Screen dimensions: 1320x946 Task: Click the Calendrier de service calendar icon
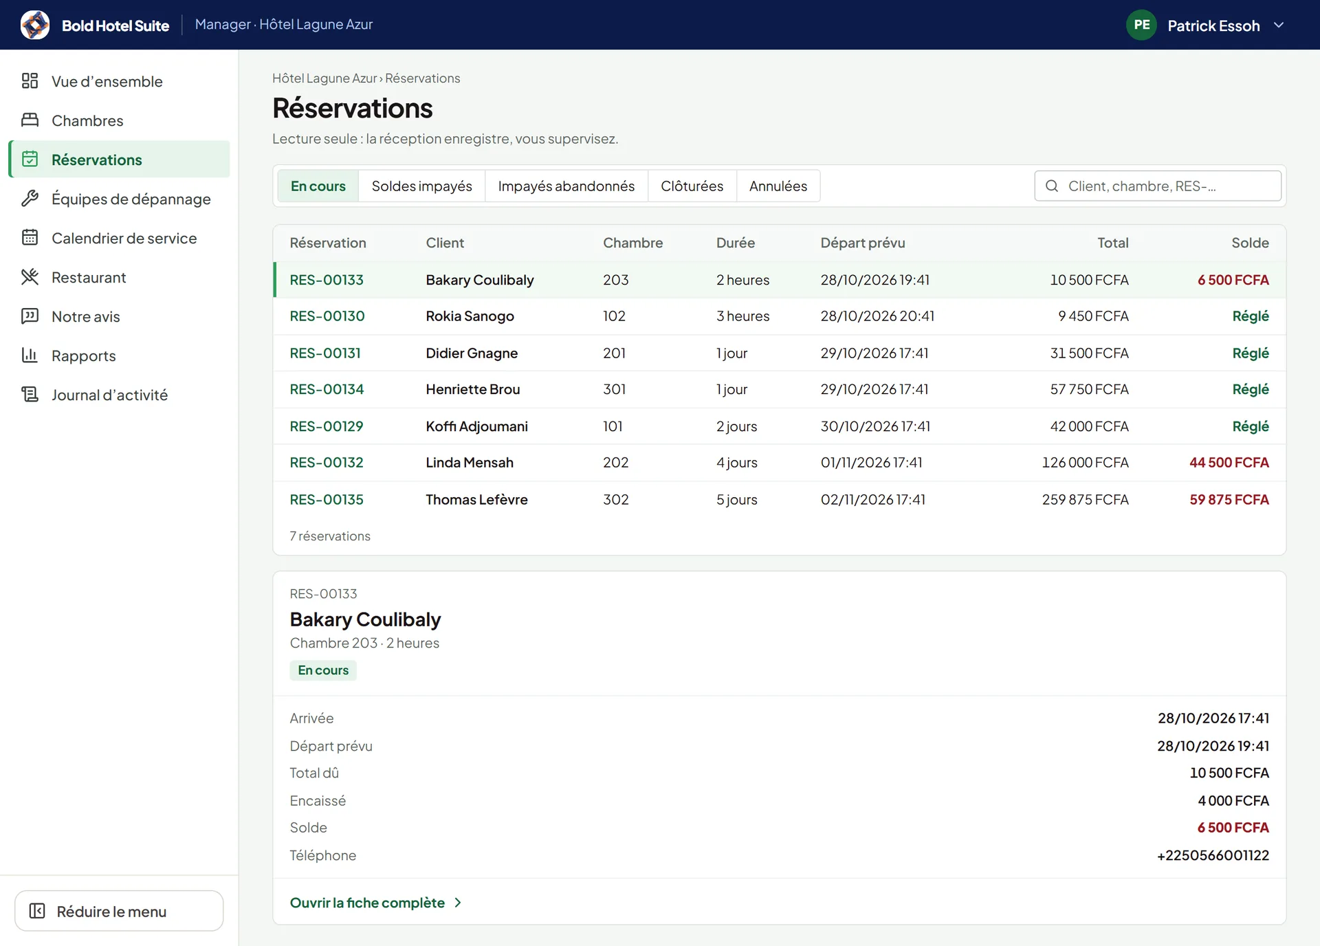[30, 238]
